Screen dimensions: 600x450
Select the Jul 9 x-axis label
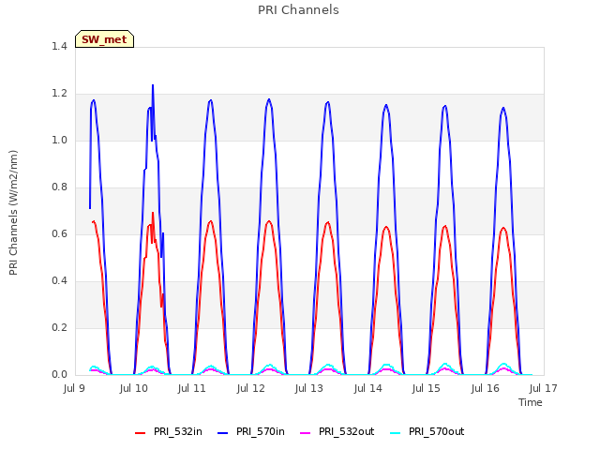coord(74,388)
